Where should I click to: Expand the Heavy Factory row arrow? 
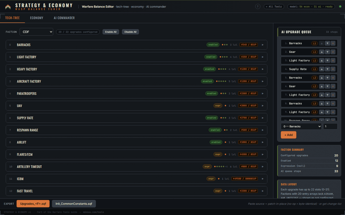tap(263, 69)
